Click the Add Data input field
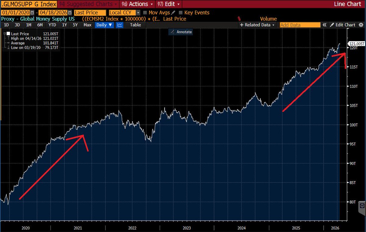 pyautogui.click(x=300, y=25)
